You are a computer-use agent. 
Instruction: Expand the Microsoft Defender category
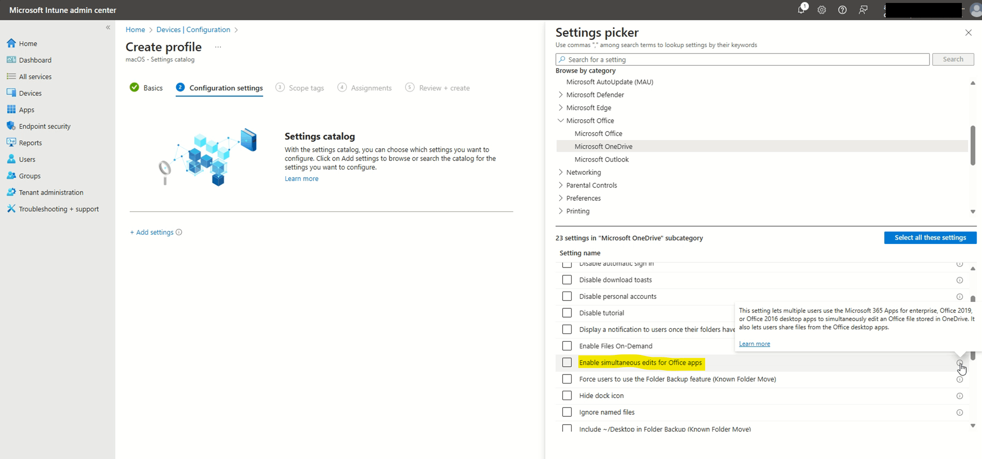561,95
